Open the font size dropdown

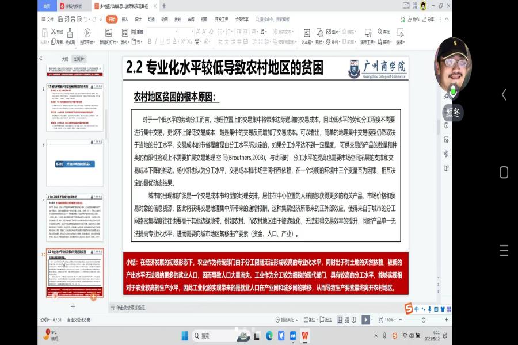tap(192, 32)
